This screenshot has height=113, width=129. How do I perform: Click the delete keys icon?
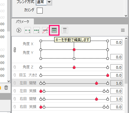tap(45, 30)
